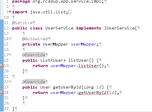This screenshot has height=112, width=152.
Task: Click the UserMapper type in the field declaration
Action: coord(56,44)
